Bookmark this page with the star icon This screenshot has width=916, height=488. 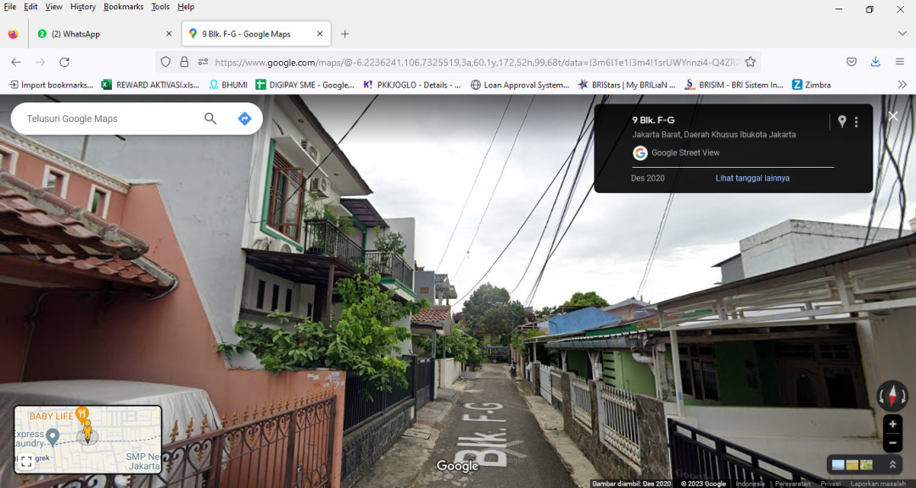(x=750, y=62)
